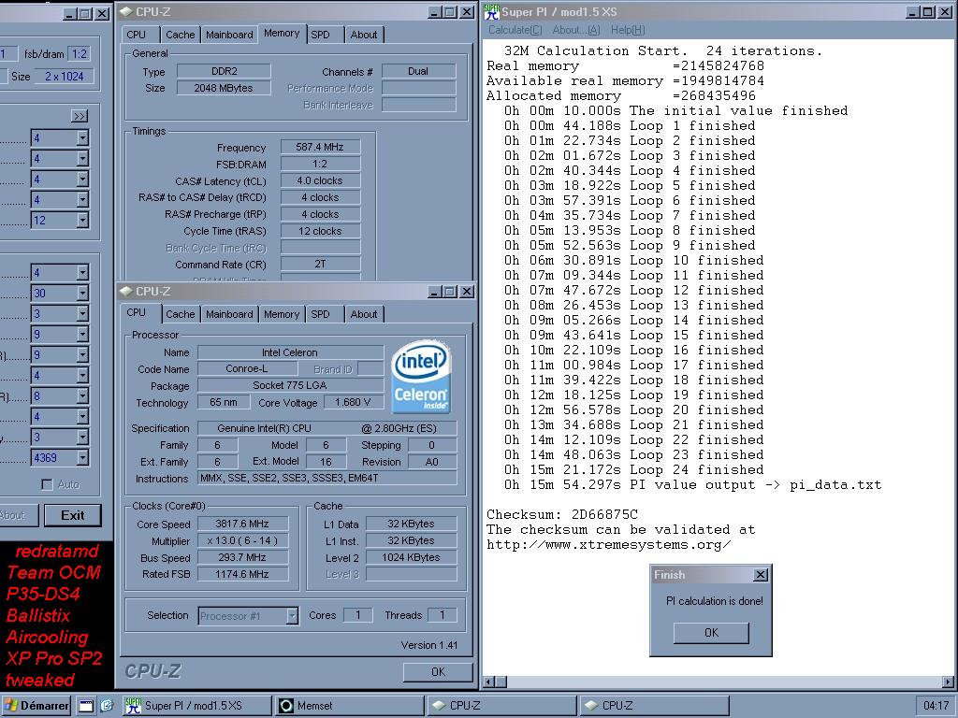Click the title icon of the CPU-Z processor window
Screen dimensions: 958x718
(x=126, y=292)
